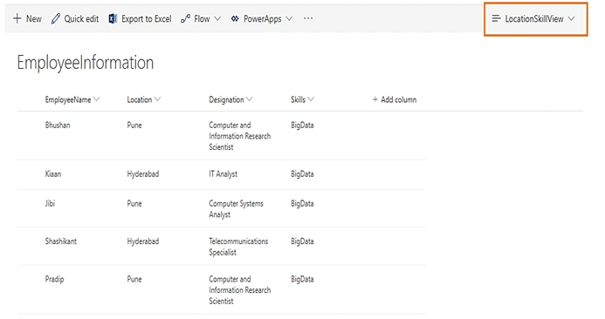
Task: Click the Skills column header text
Action: pyautogui.click(x=298, y=99)
